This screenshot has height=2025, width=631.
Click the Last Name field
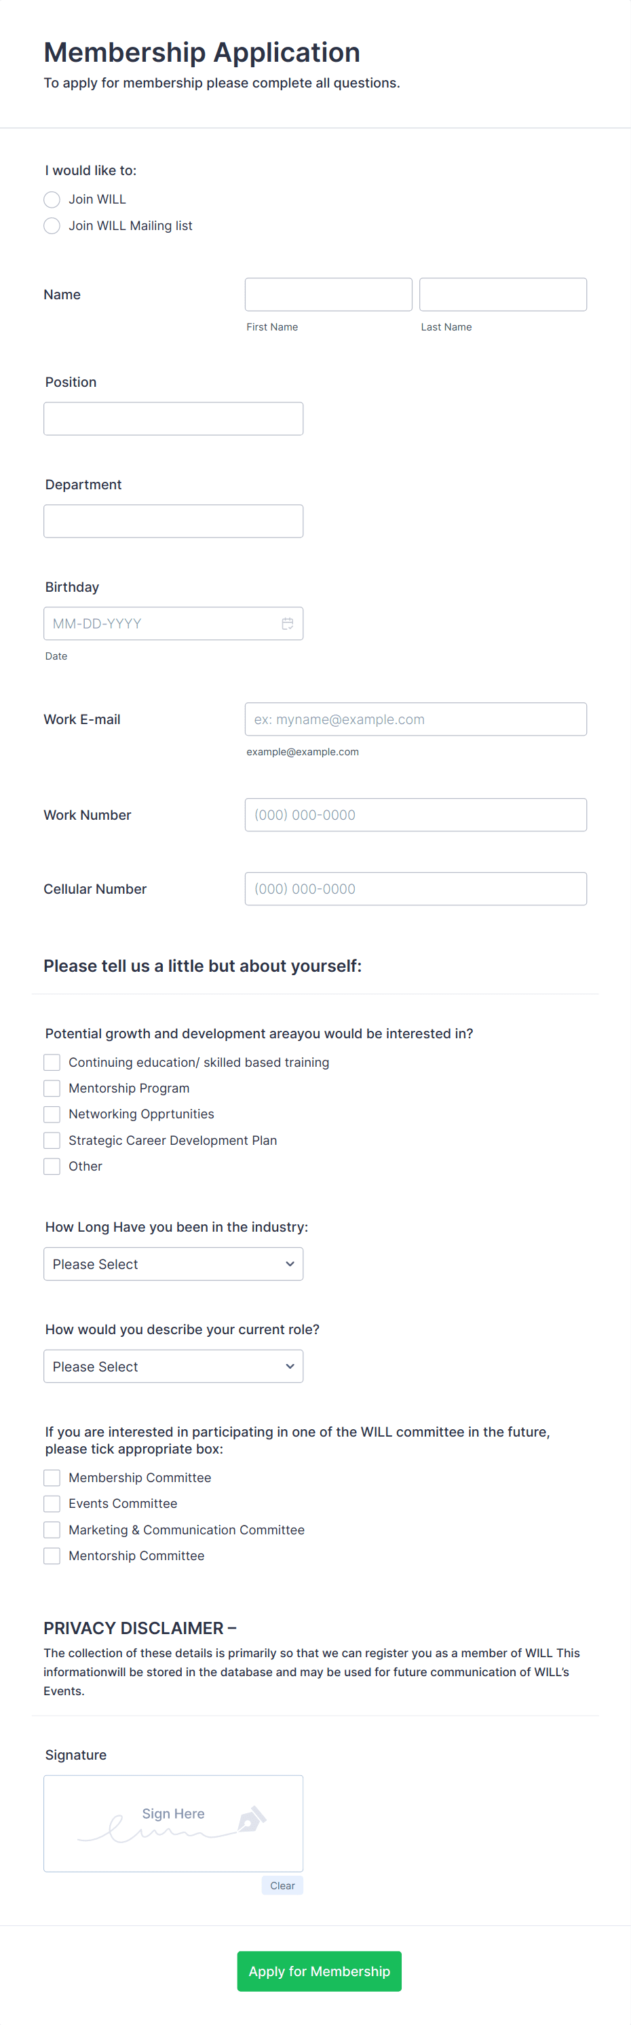(x=503, y=294)
